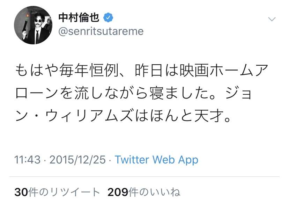The image size is (289, 204).
Task: Click the sunglasses face in the avatar
Action: coord(38,20)
